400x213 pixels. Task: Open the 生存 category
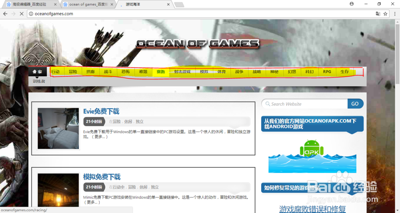pos(345,72)
